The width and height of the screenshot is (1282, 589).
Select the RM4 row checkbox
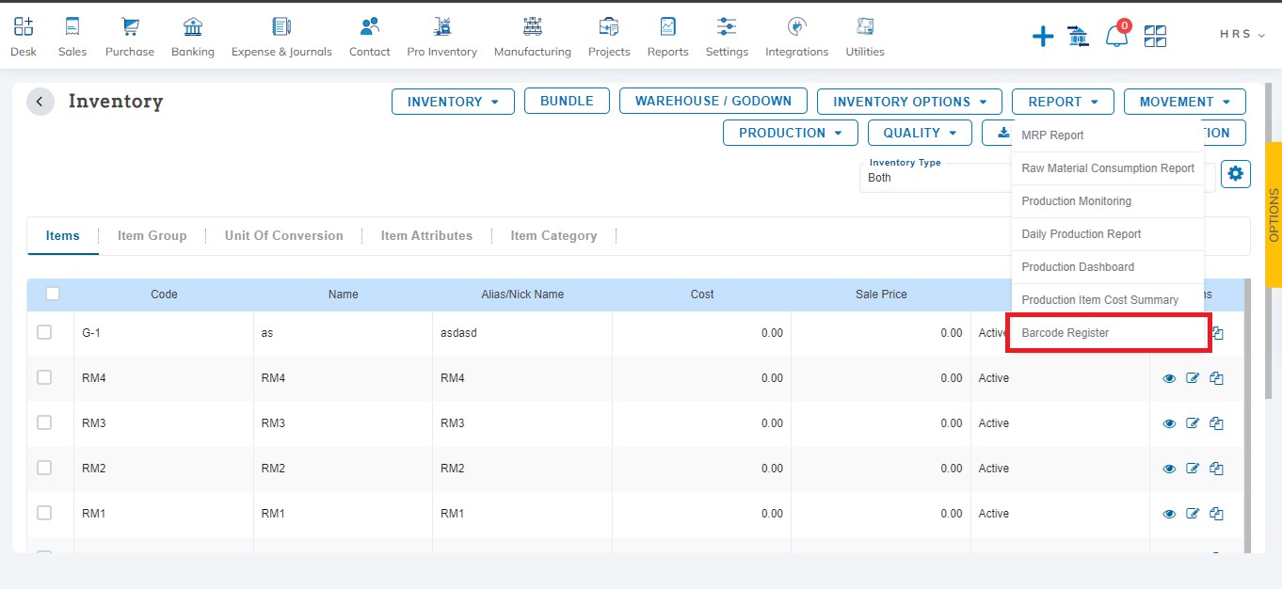(44, 377)
